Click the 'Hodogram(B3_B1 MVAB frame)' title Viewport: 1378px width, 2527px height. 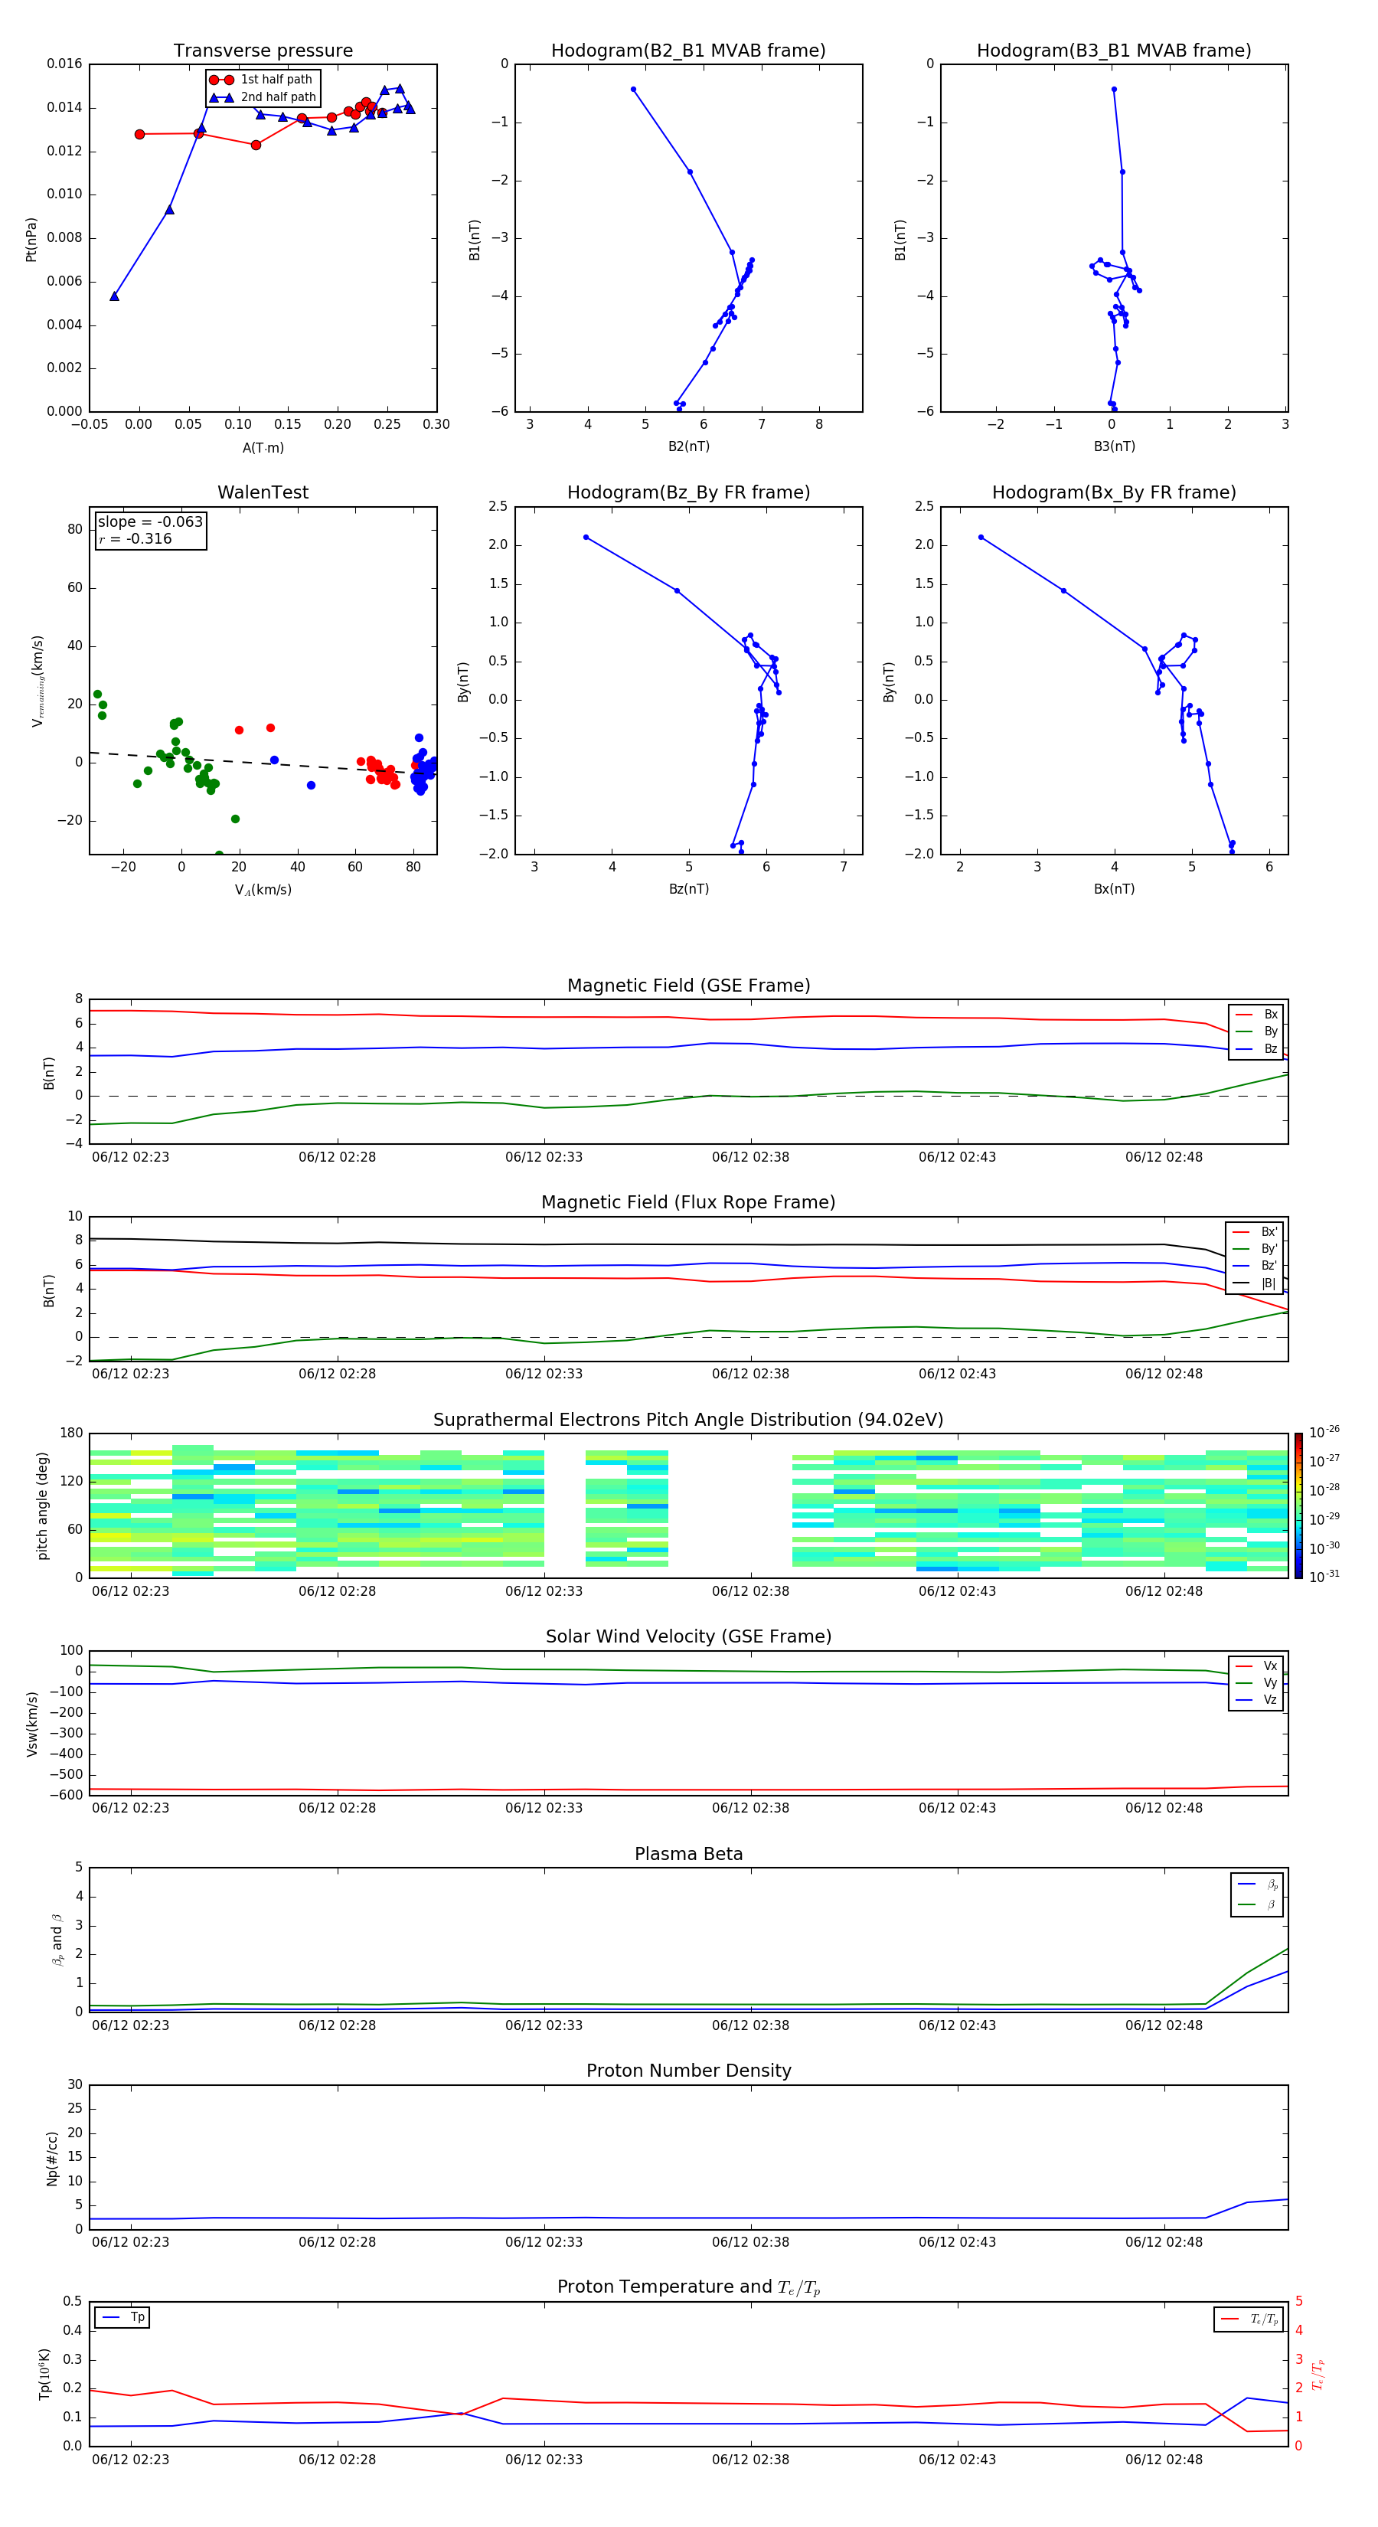tap(1114, 50)
